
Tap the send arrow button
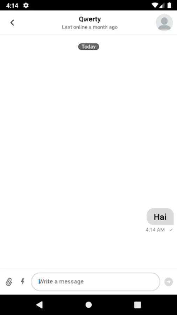169,282
